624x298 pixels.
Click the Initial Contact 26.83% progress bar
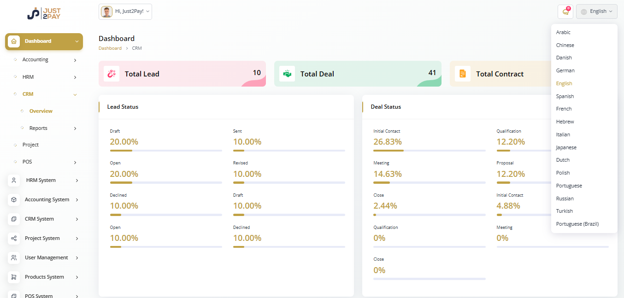click(429, 151)
